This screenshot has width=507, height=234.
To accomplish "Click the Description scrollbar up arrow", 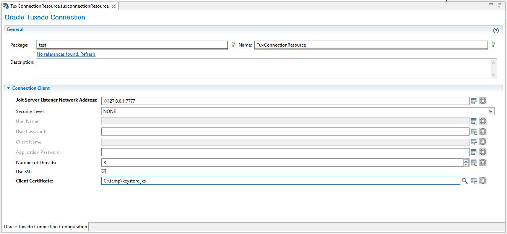I will [x=494, y=63].
